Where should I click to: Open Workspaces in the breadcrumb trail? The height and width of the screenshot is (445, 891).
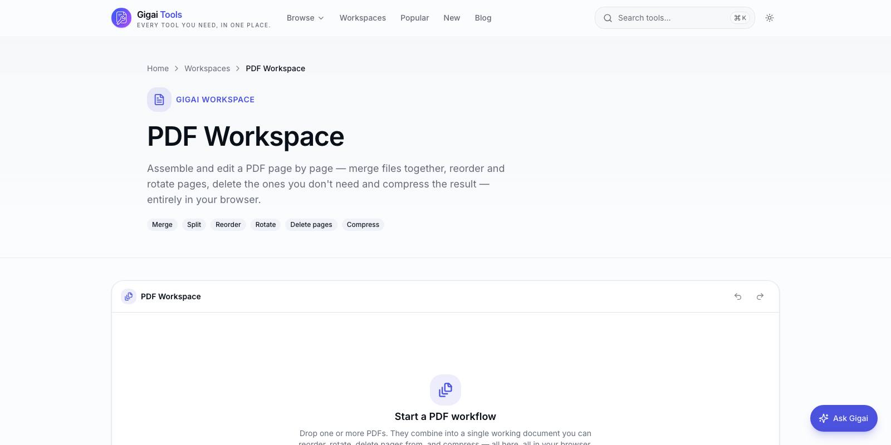(x=207, y=68)
